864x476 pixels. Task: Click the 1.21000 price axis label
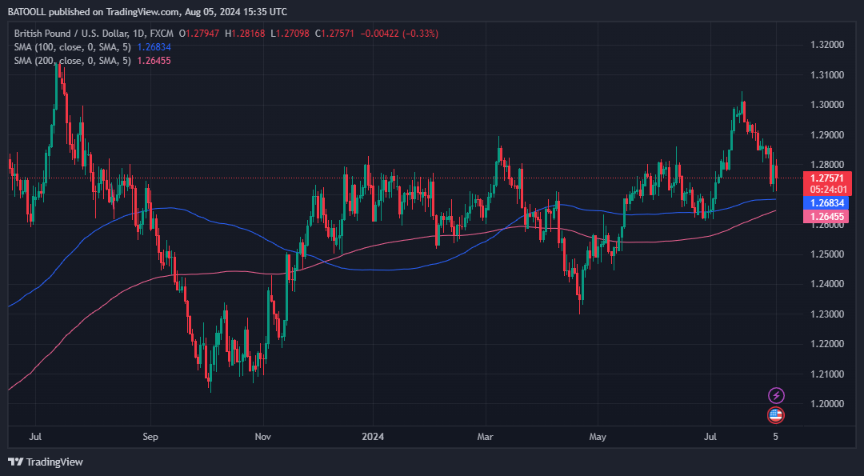coord(827,374)
